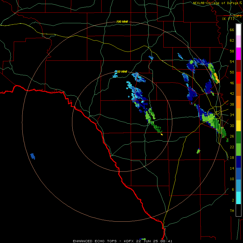Image resolution: width=243 pixels, height=243 pixels.
Task: Click the 'KDFX' radar station identifier
Action: point(129,241)
